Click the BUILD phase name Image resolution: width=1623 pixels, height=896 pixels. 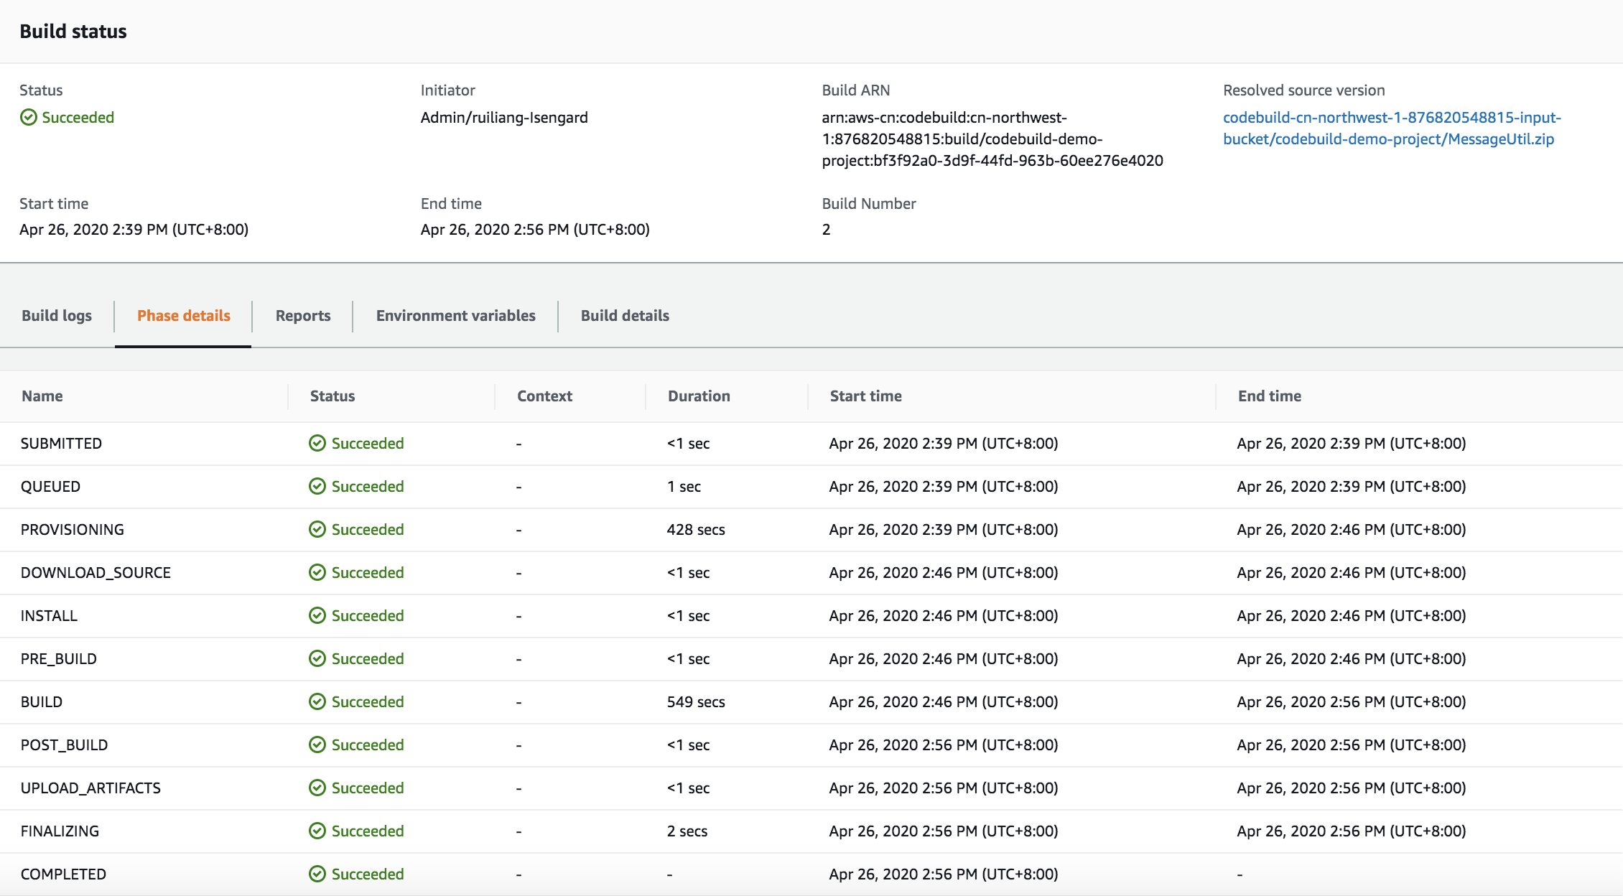pyautogui.click(x=42, y=702)
